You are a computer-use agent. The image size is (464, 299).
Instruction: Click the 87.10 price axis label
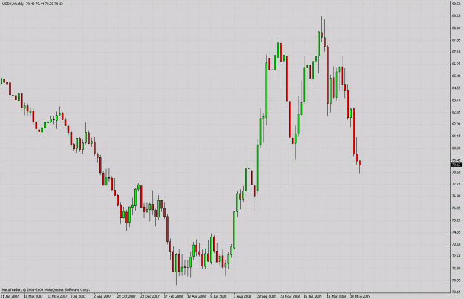(x=456, y=52)
